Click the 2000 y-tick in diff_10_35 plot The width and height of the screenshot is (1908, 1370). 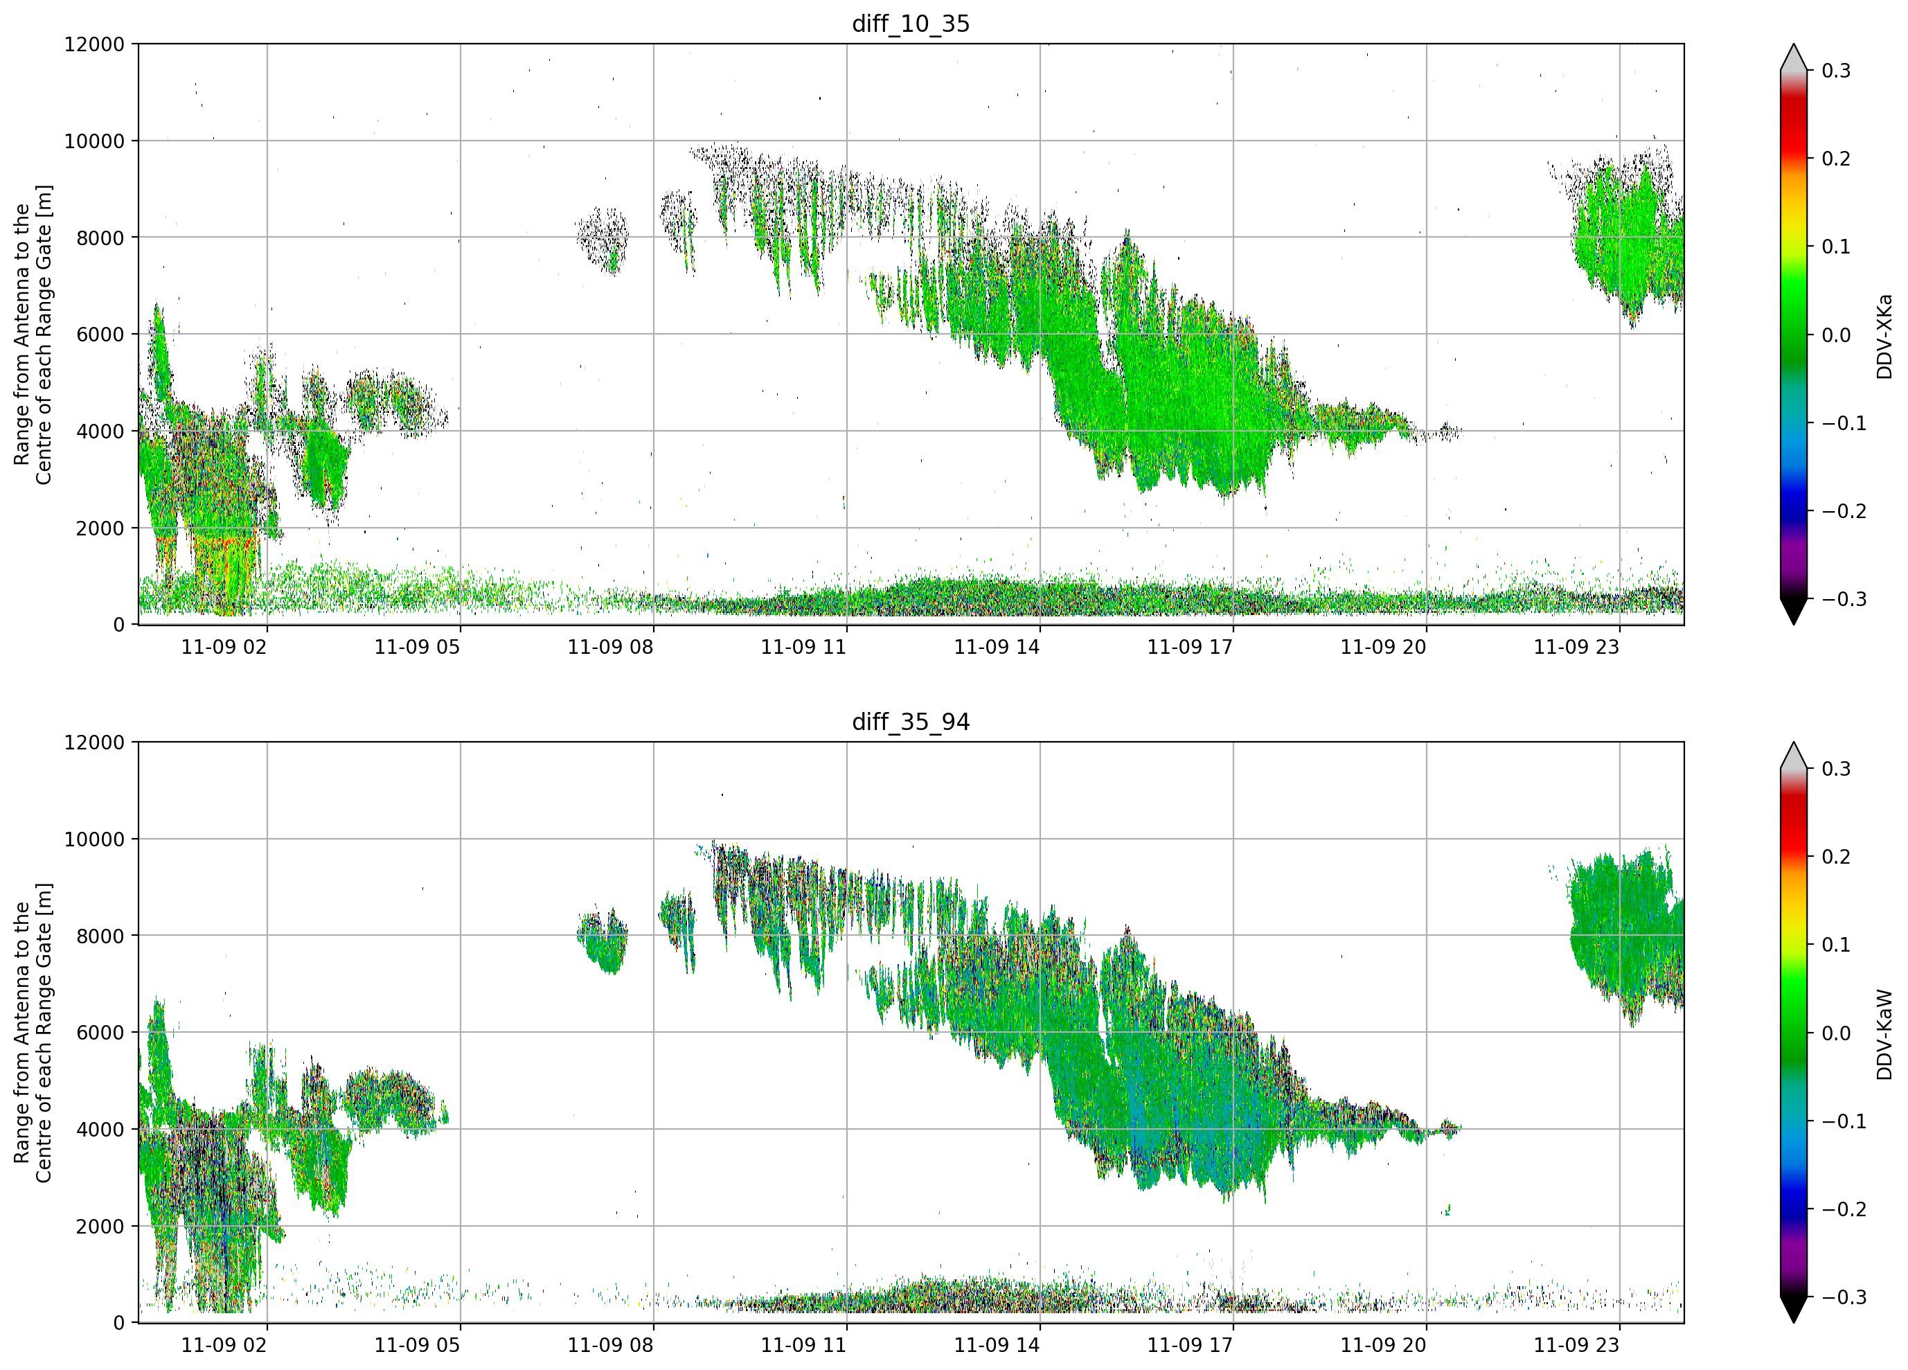point(100,528)
